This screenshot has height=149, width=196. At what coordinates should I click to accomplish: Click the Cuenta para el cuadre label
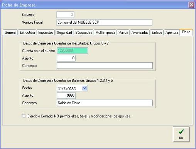(x=39, y=51)
